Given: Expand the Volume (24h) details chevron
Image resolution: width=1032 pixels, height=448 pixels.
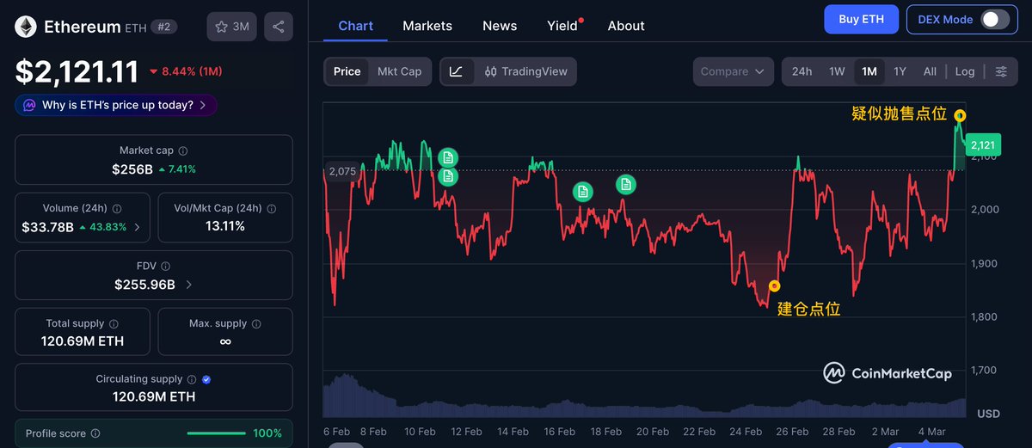Looking at the screenshot, I should pyautogui.click(x=138, y=227).
